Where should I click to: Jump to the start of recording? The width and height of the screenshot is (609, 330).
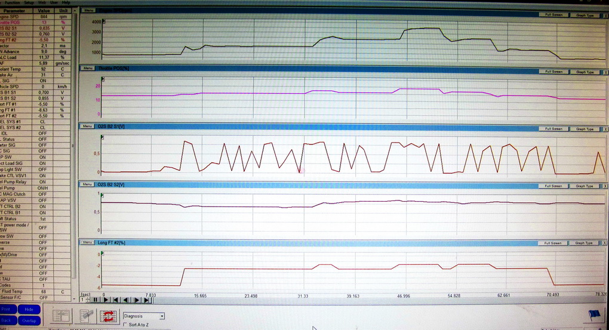[116, 300]
